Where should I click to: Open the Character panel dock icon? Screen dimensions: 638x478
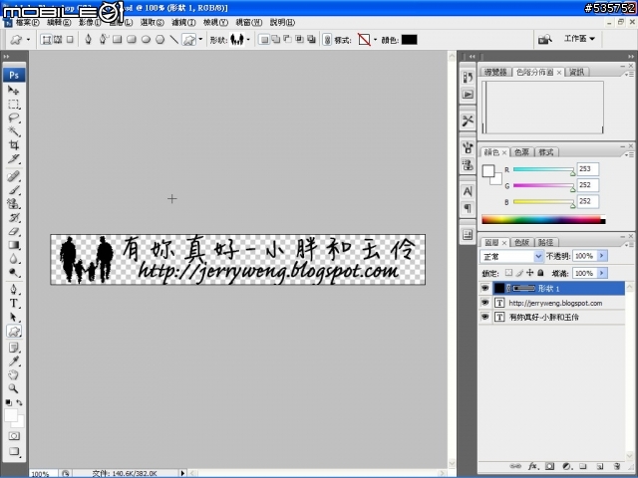[468, 191]
